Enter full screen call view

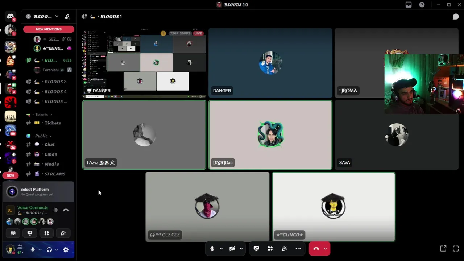coord(456,248)
